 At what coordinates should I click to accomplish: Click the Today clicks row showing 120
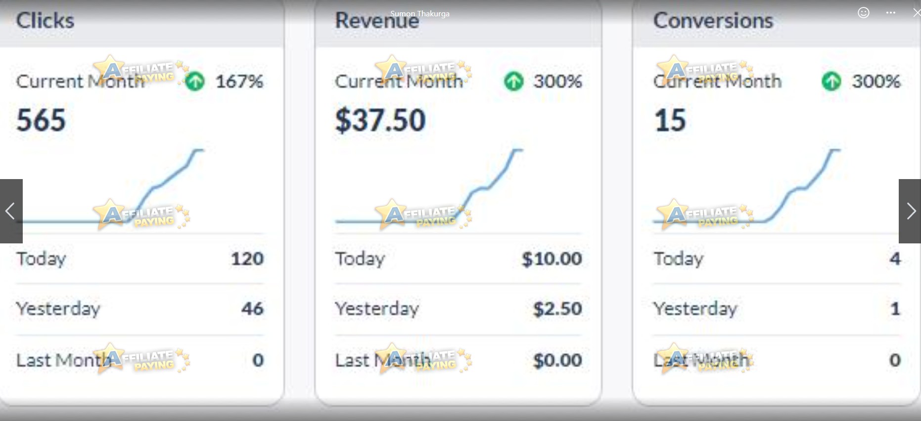140,259
